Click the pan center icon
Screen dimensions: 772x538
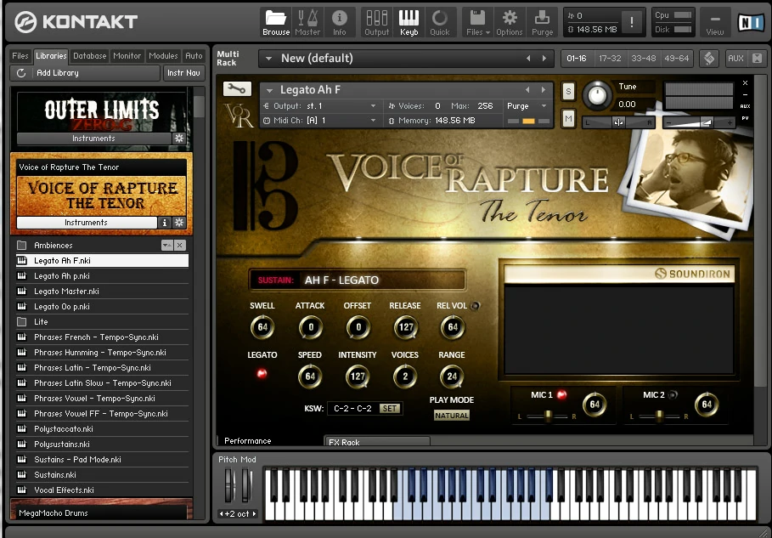tap(618, 122)
